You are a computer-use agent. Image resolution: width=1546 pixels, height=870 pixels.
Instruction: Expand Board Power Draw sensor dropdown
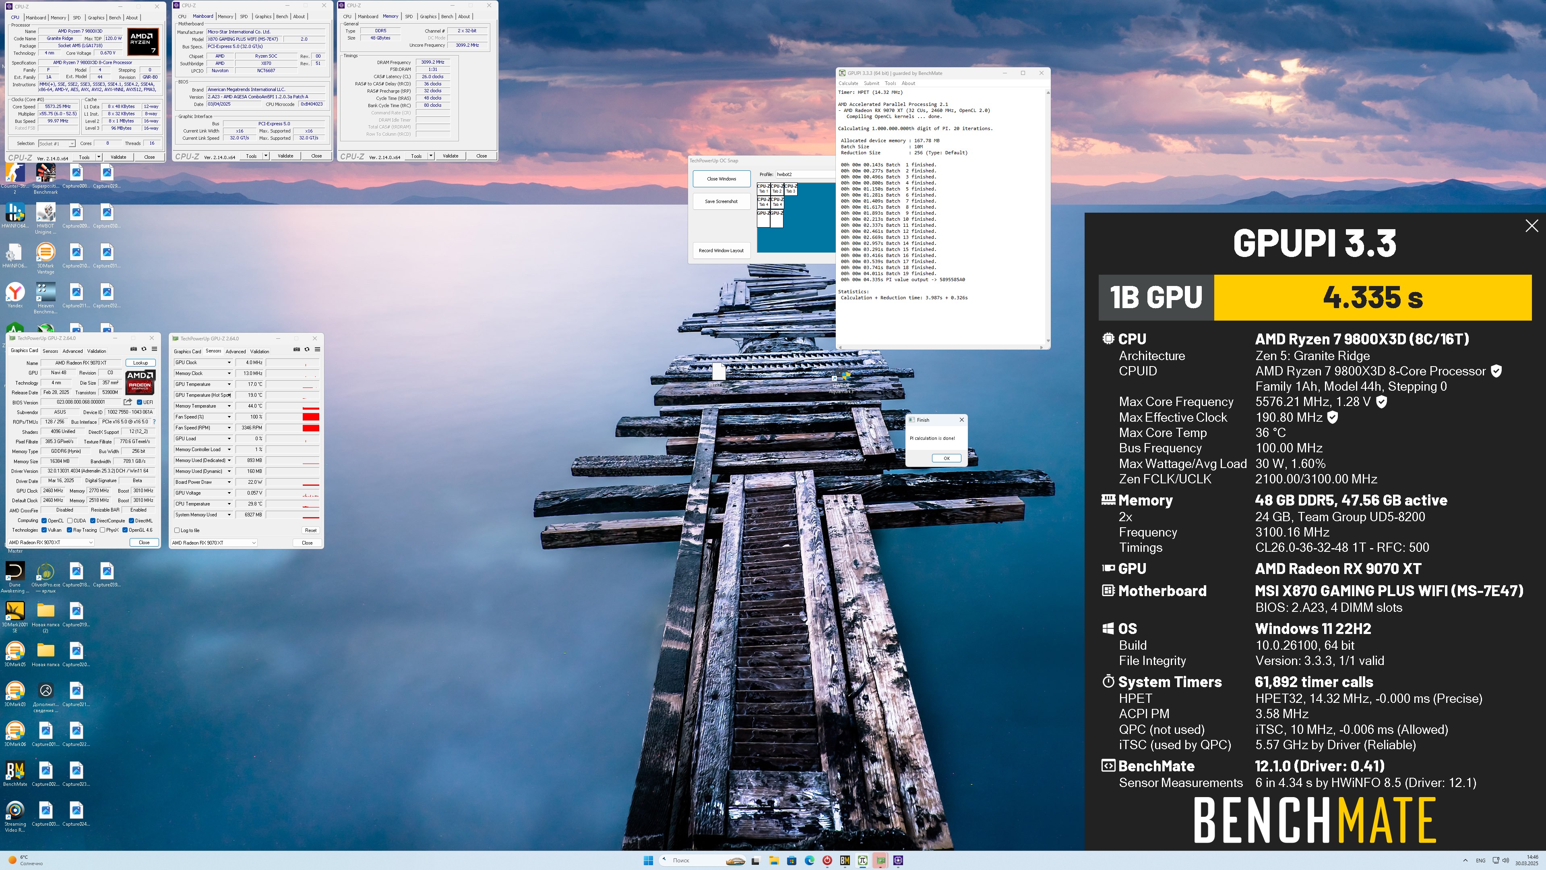[x=229, y=482]
